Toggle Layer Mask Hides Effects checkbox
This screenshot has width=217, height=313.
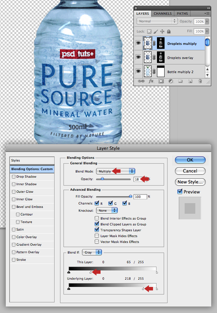tap(97, 236)
